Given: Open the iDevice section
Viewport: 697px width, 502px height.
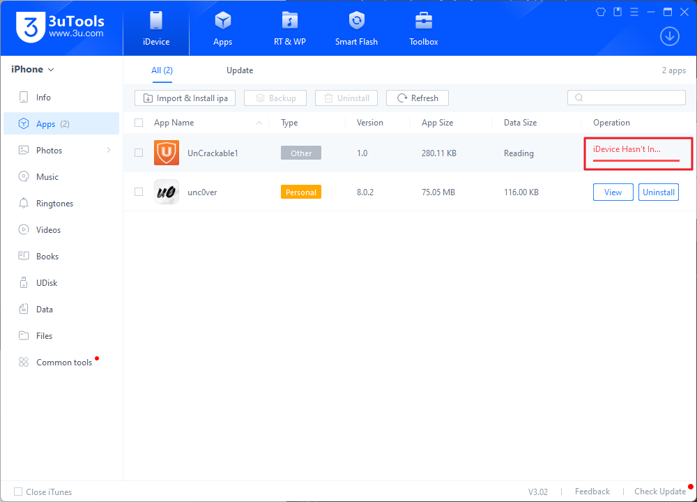Looking at the screenshot, I should 156,29.
